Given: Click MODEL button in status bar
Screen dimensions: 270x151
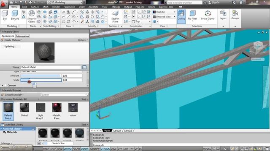Looking at the screenshot, I should tap(207, 149).
